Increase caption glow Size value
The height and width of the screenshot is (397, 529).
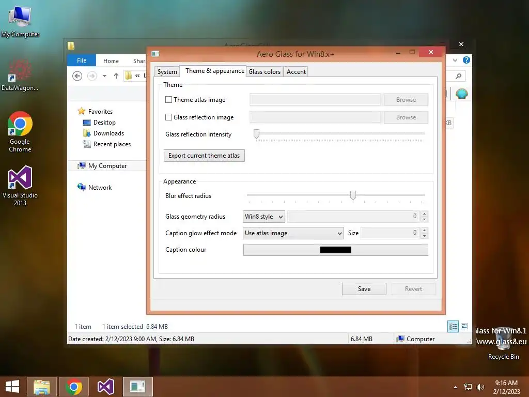click(x=425, y=230)
